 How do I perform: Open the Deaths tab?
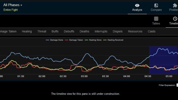(x=84, y=31)
